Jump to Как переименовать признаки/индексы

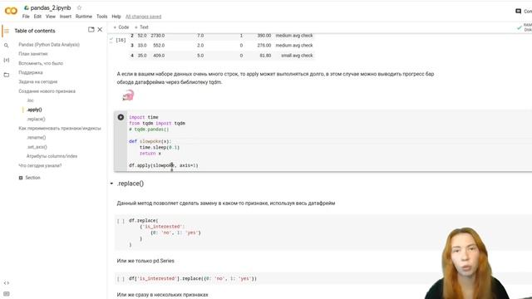point(60,129)
